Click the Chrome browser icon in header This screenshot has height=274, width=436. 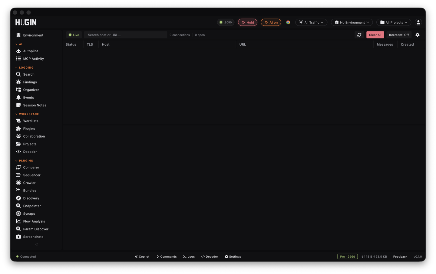(288, 22)
